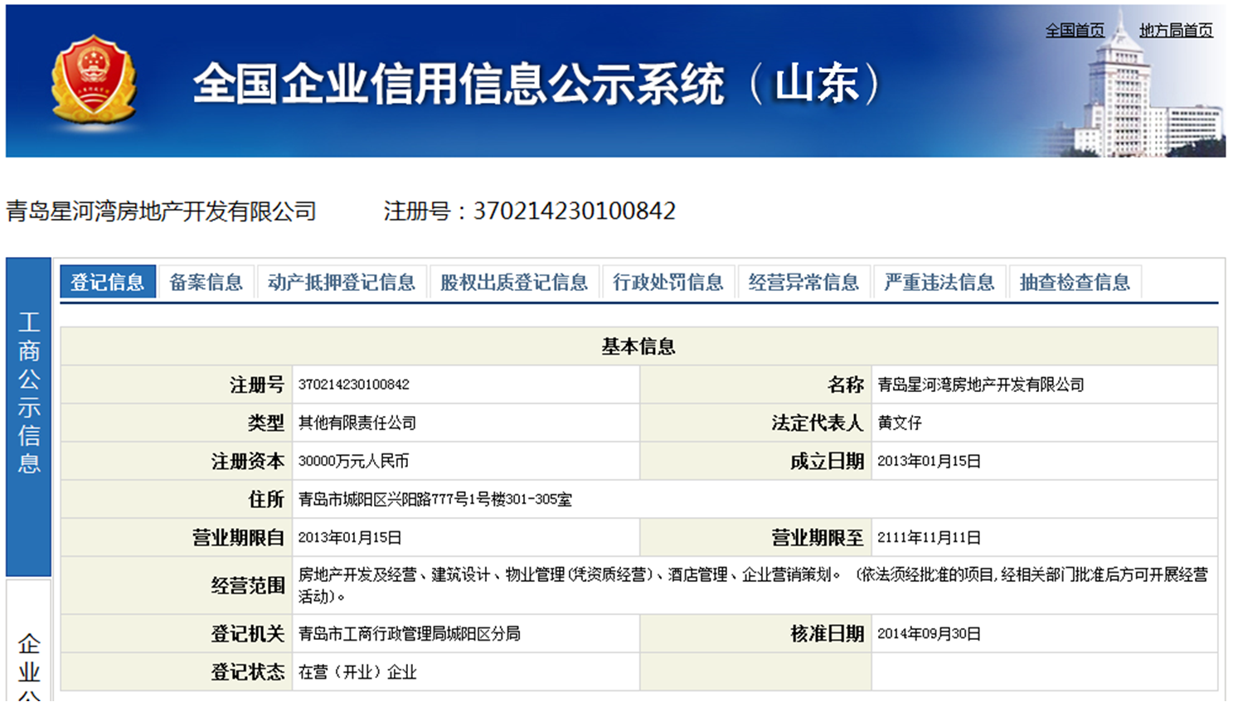Click the address text in 住所 row

[434, 500]
